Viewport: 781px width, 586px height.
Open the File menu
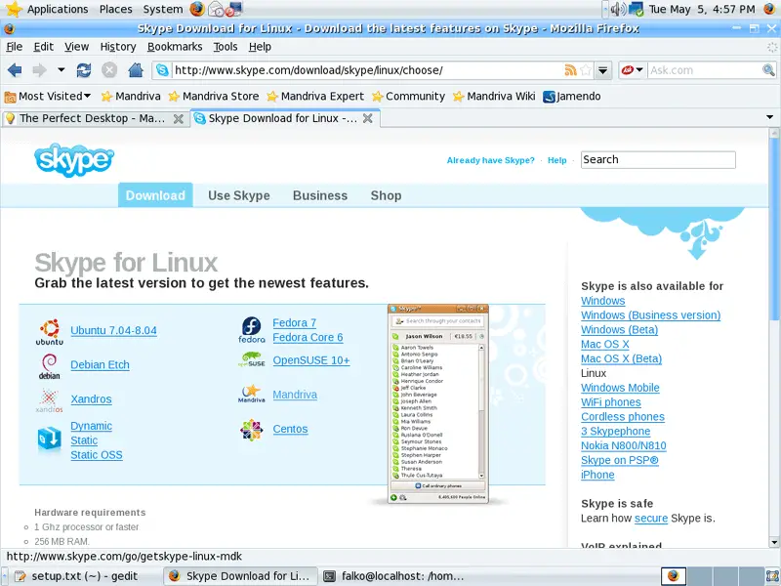click(14, 47)
